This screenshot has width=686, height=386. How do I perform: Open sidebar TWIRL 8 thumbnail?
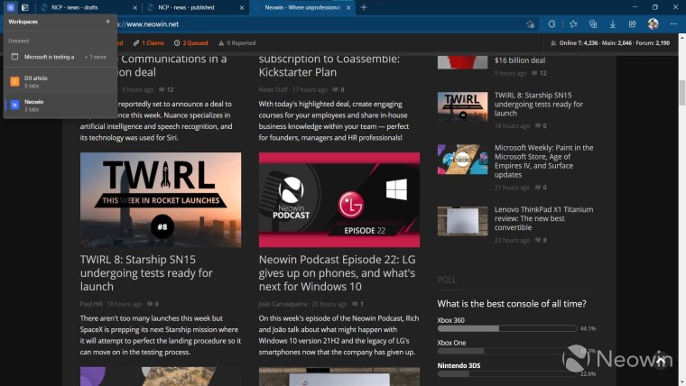462,106
